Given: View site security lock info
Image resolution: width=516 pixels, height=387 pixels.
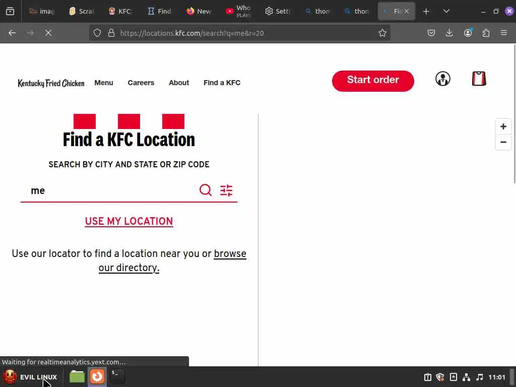Looking at the screenshot, I should click(x=111, y=33).
